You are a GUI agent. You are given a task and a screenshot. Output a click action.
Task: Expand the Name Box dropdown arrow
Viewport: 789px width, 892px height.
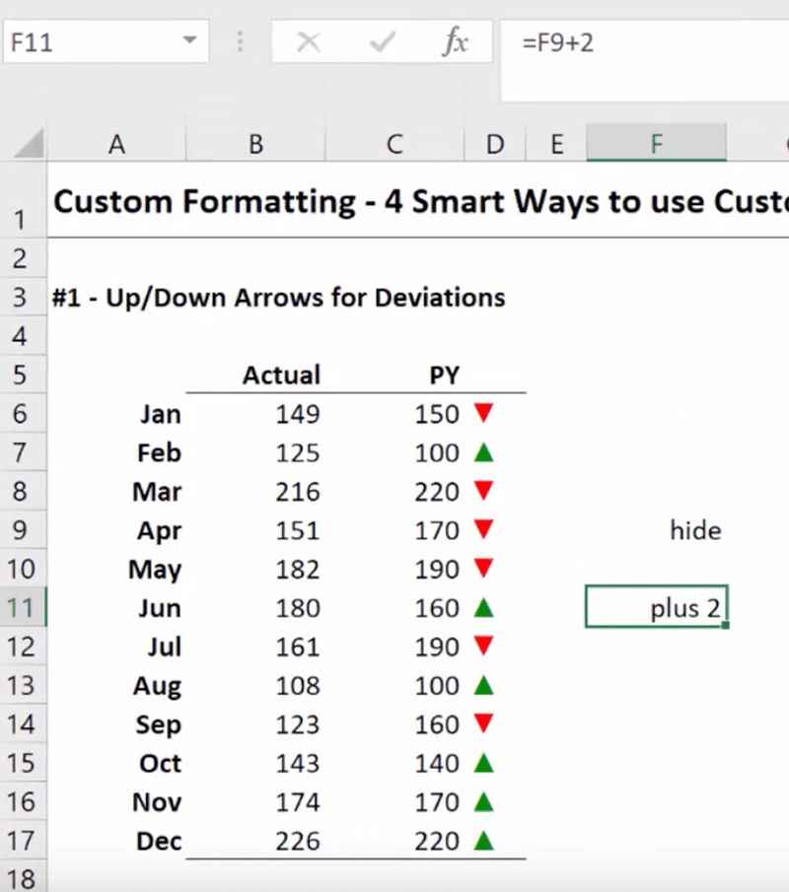(189, 42)
